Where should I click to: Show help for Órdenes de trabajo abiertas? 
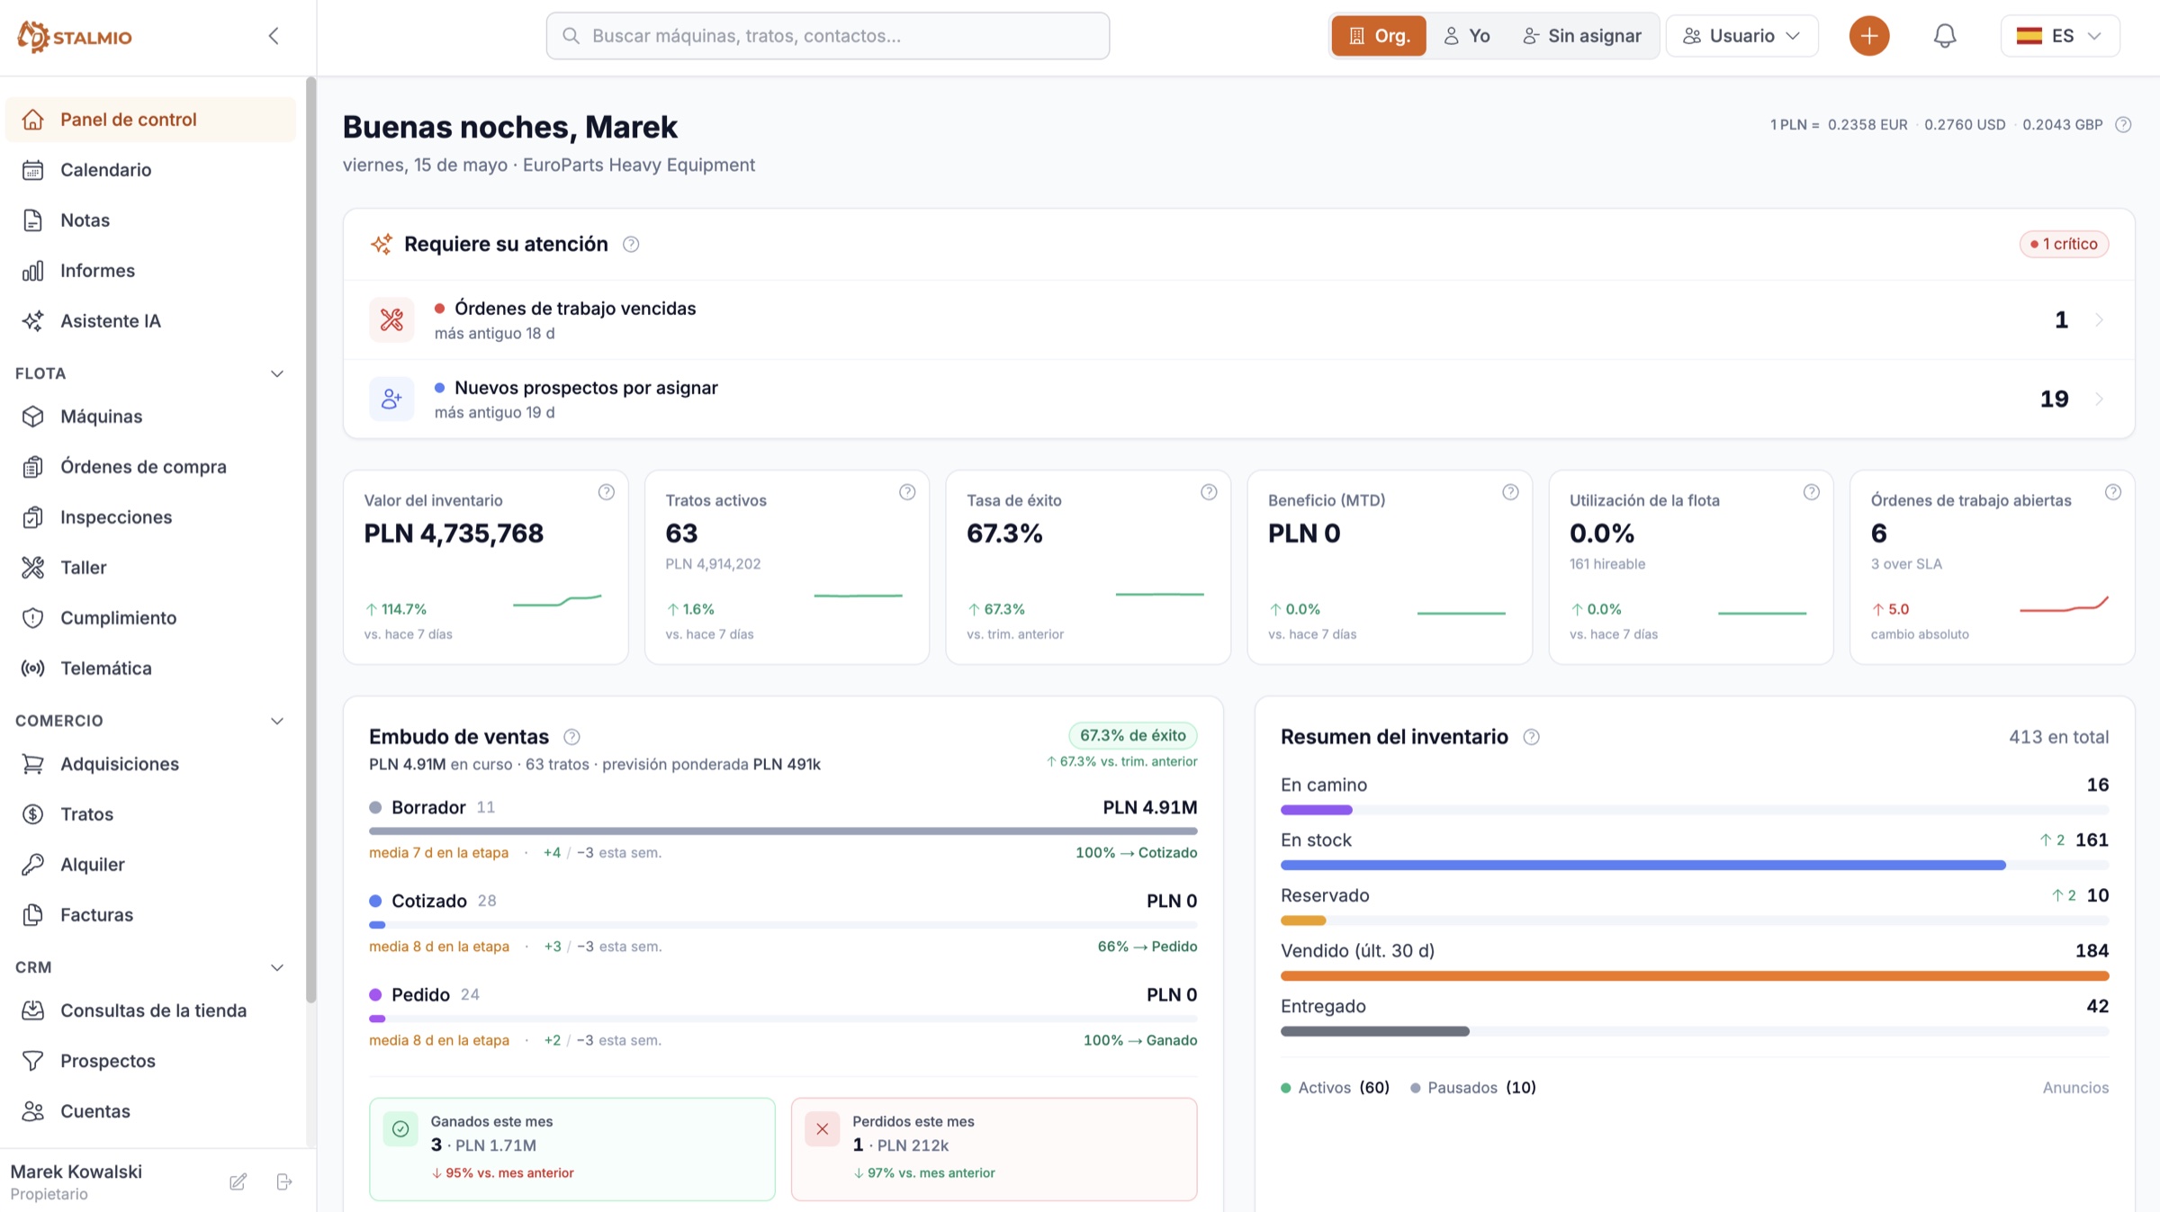2113,492
